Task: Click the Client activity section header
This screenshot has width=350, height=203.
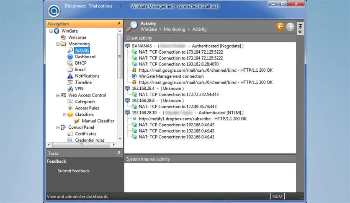Action: pyautogui.click(x=210, y=38)
